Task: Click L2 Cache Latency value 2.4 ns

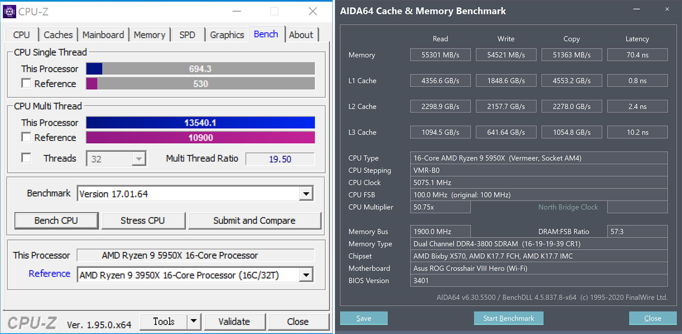Action: tap(637, 107)
